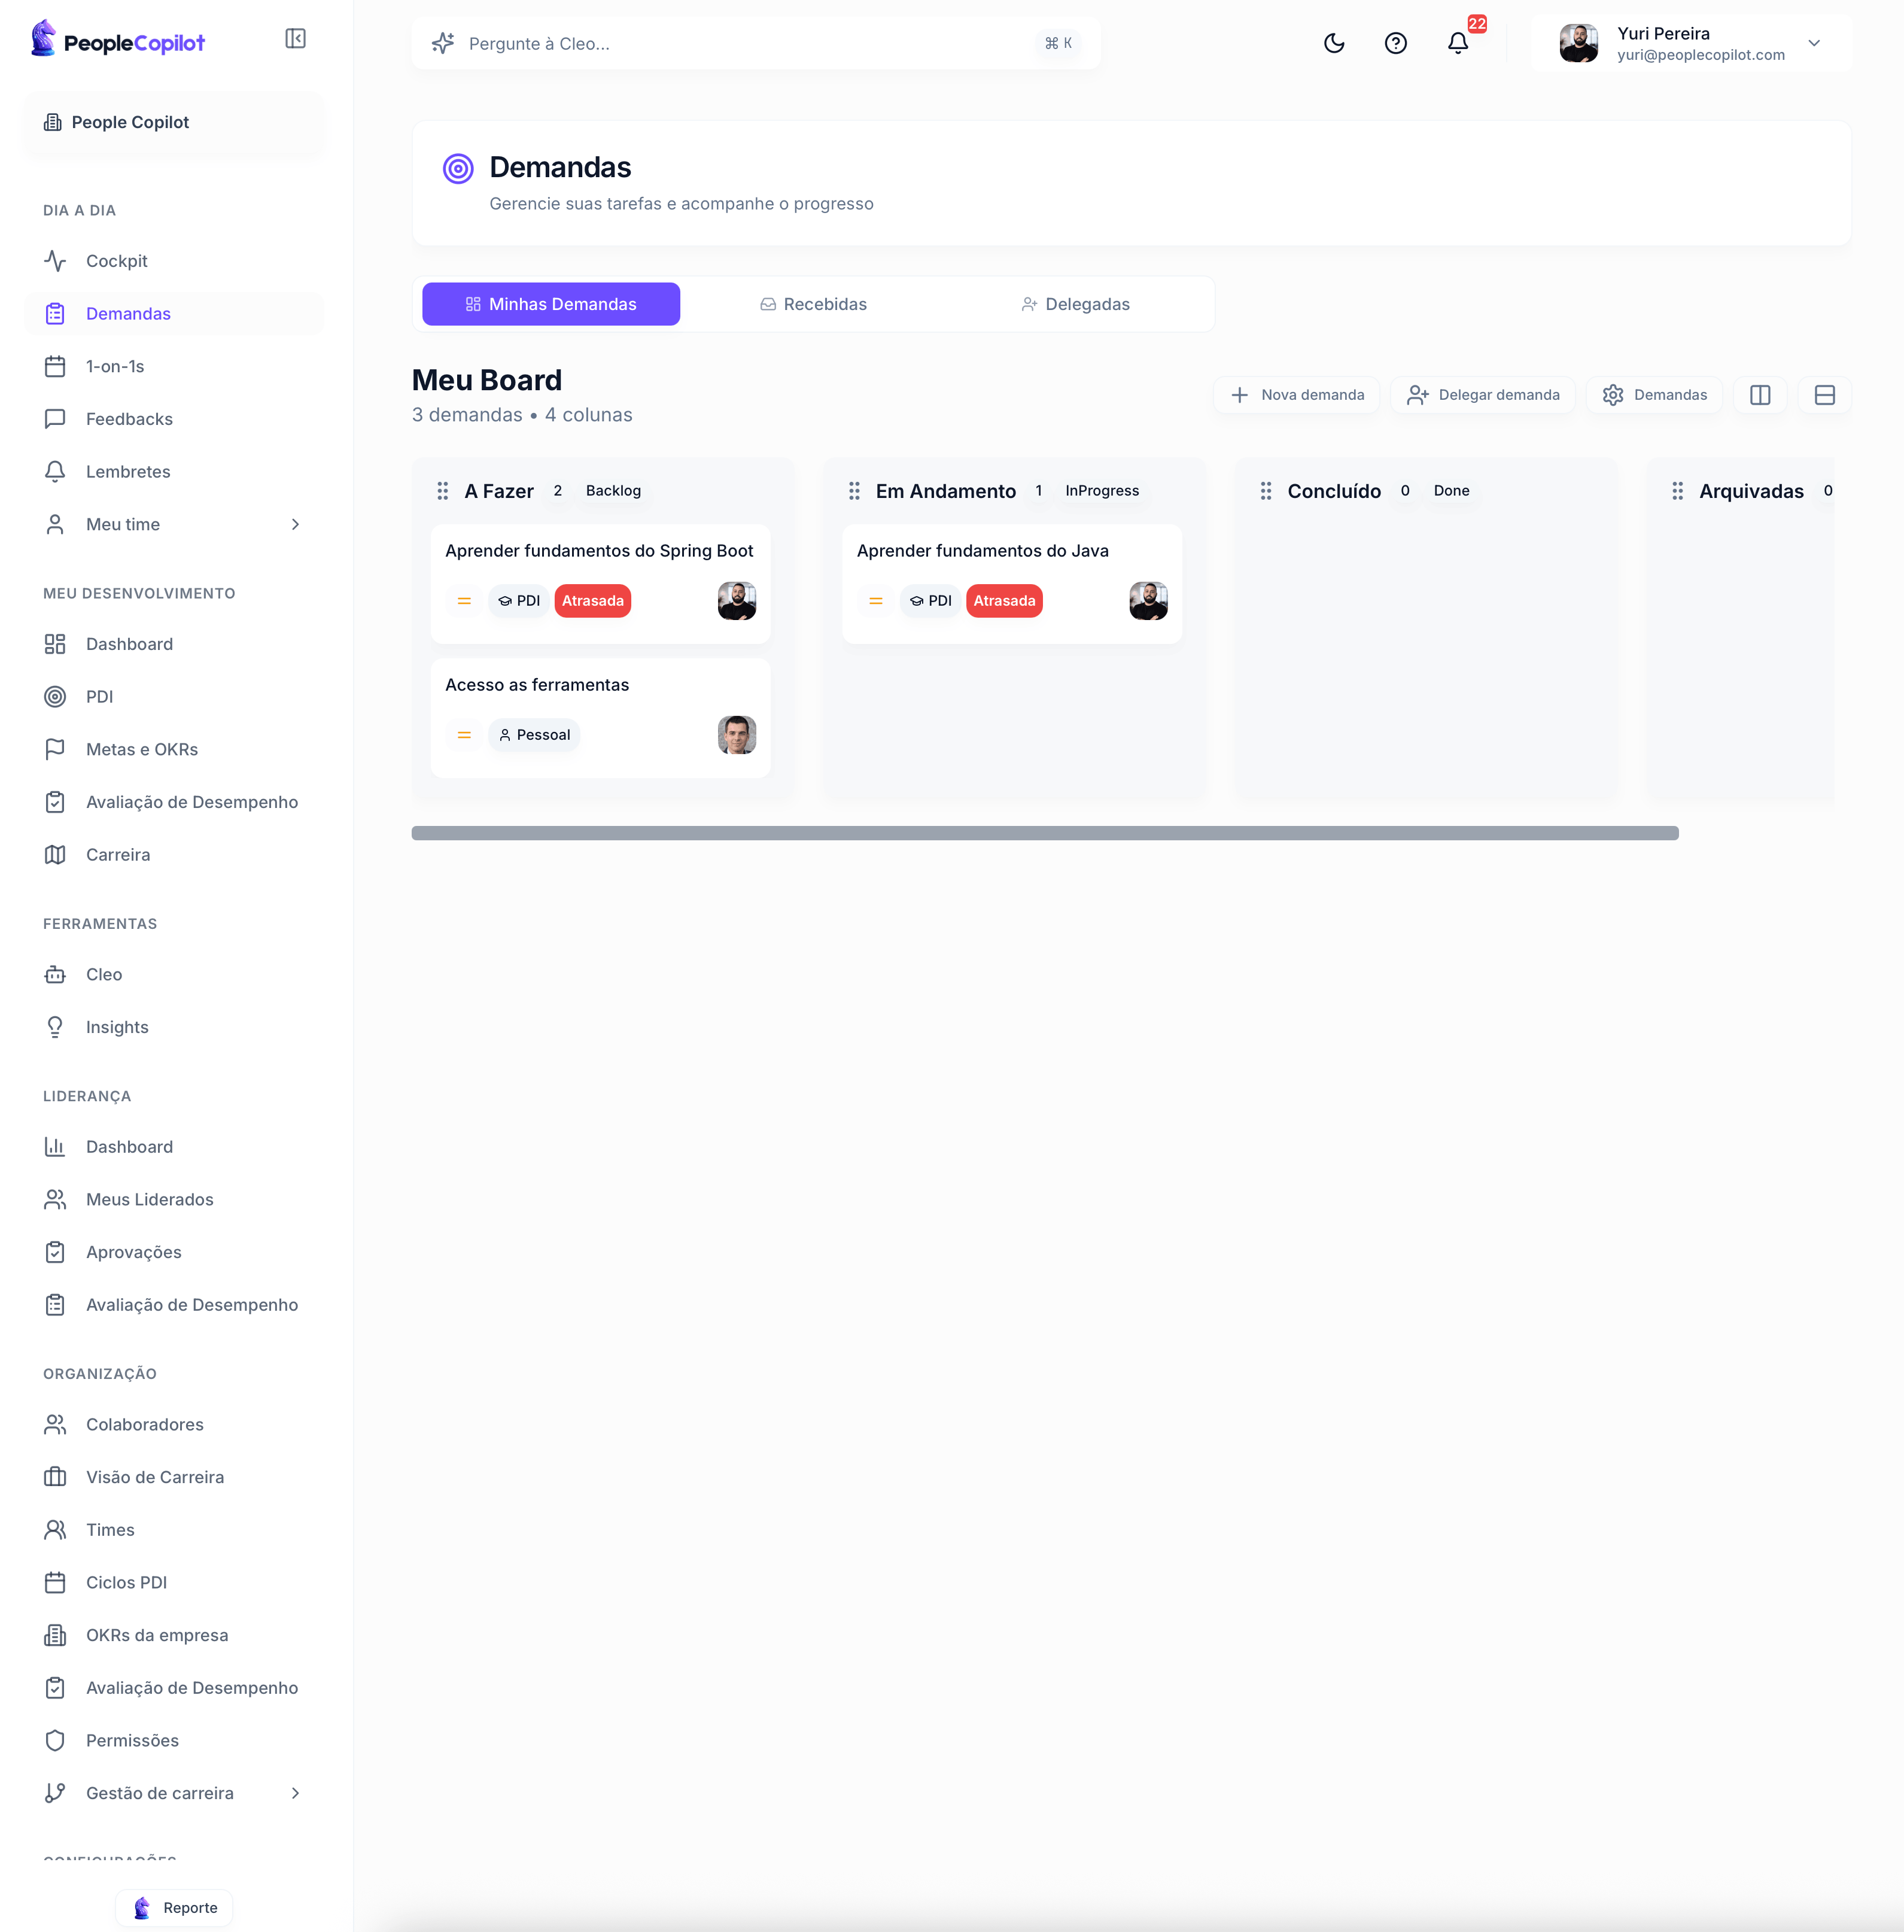Screen dimensions: 1904x1932
Task: Click Atrasada badge on Java card
Action: pyautogui.click(x=1004, y=601)
